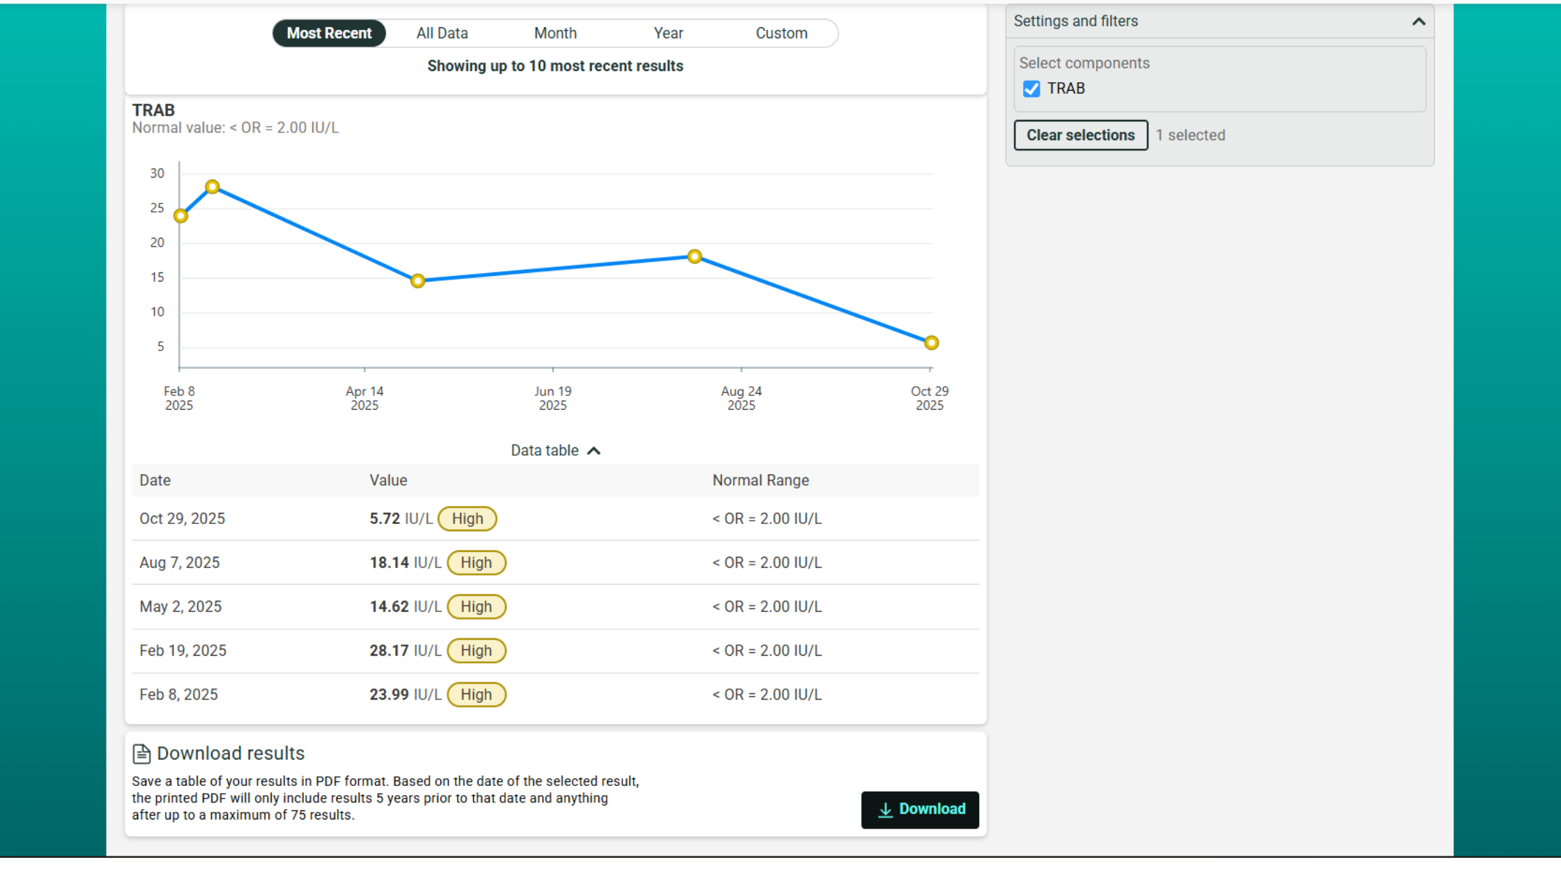1561x878 pixels.
Task: Click High badge for 5.72 IU/L result
Action: 467,518
